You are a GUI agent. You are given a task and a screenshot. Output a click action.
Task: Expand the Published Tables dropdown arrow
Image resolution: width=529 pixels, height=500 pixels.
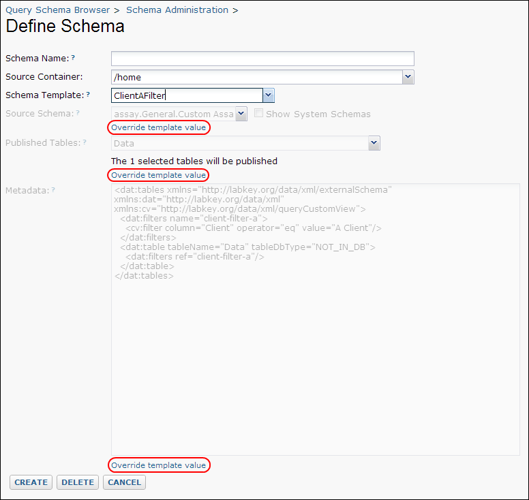click(374, 143)
